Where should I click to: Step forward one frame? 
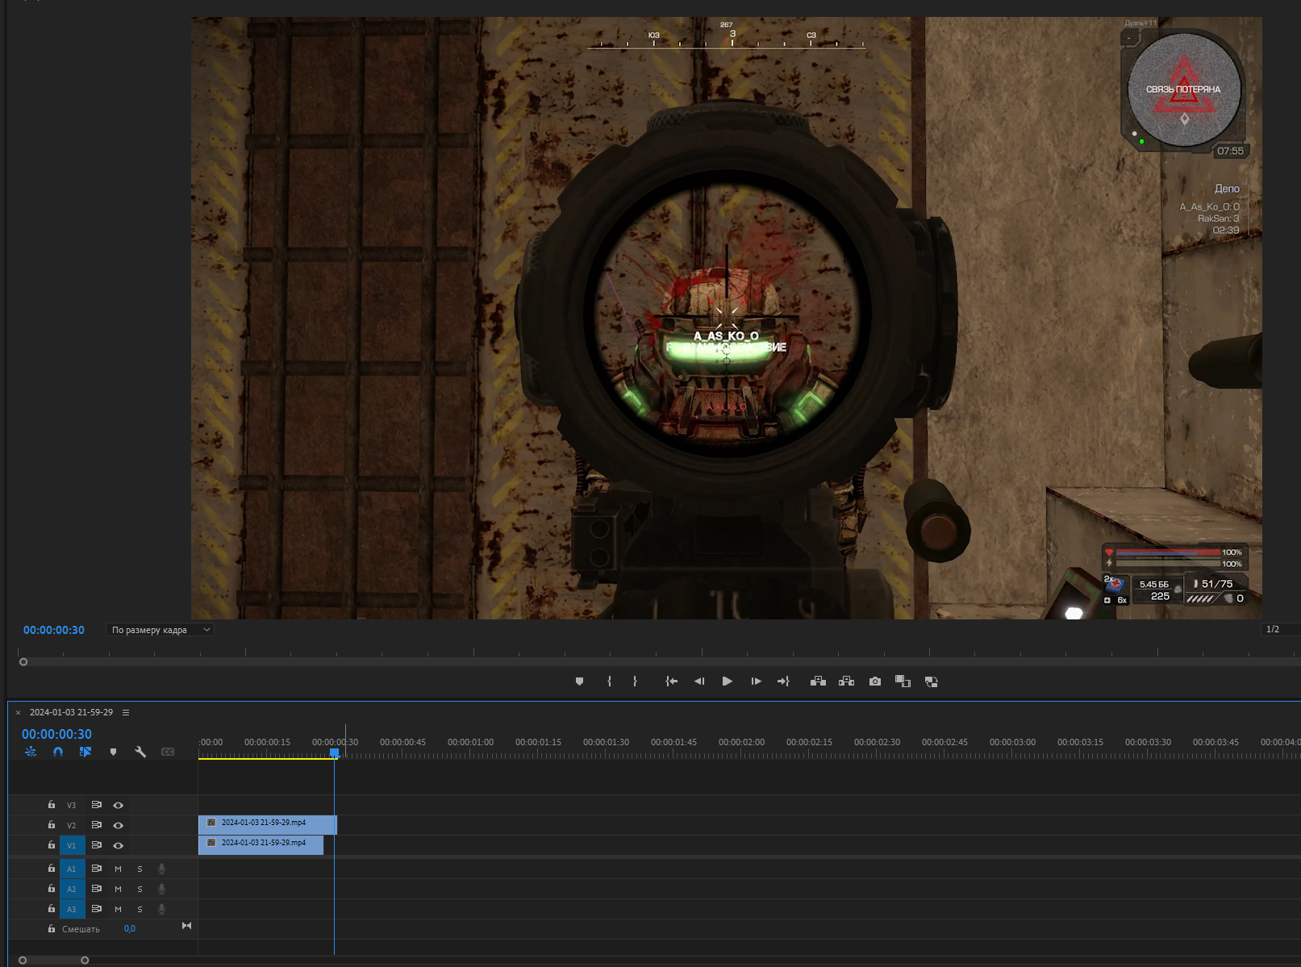[x=756, y=681]
